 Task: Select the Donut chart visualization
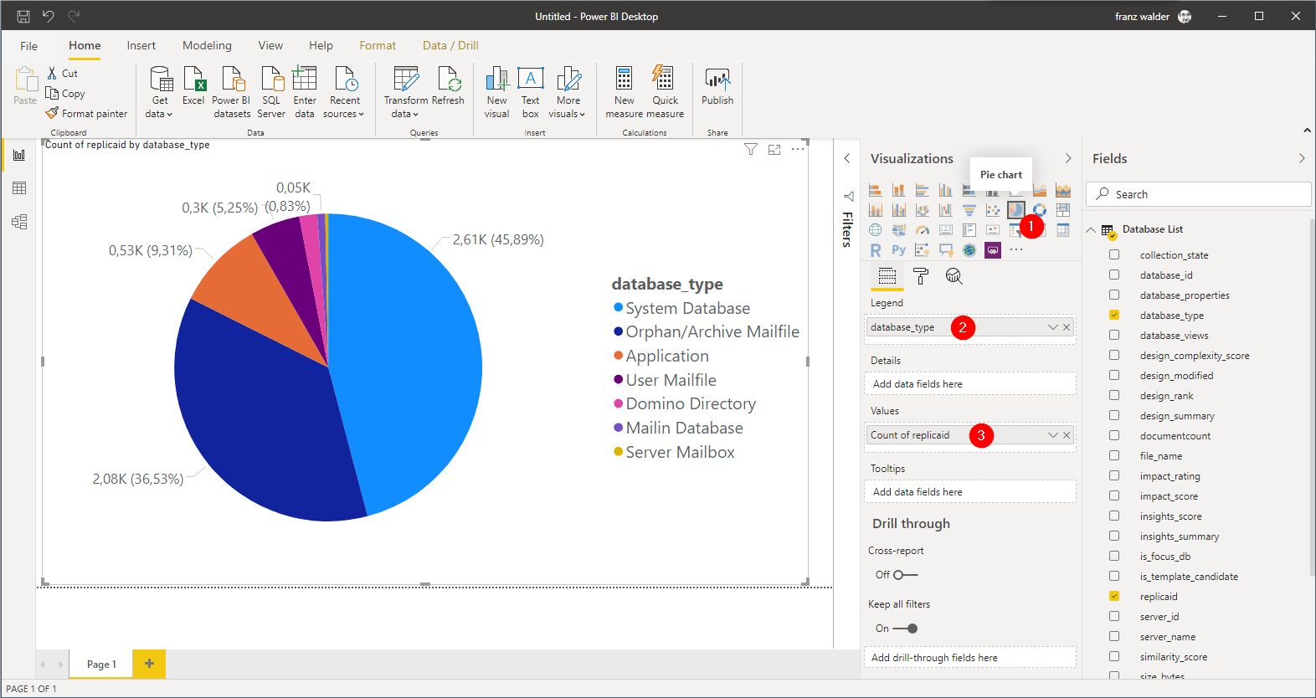[1039, 210]
